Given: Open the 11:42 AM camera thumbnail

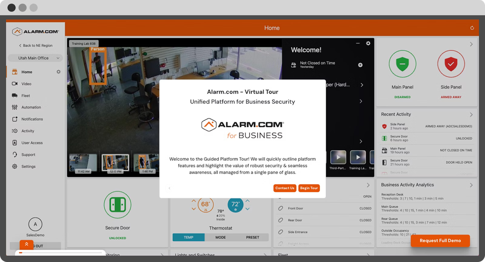Looking at the screenshot, I should (x=83, y=164).
